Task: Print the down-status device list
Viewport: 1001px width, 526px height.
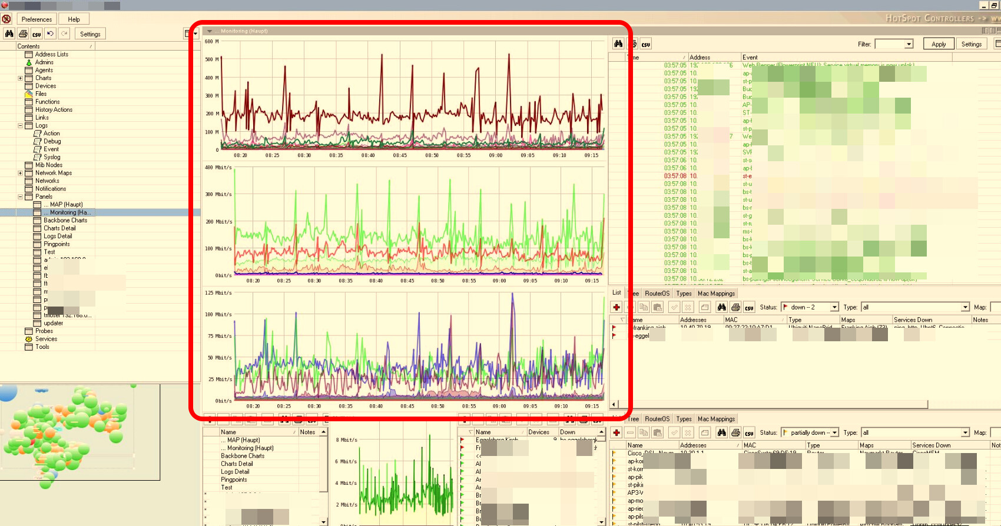Action: click(735, 307)
